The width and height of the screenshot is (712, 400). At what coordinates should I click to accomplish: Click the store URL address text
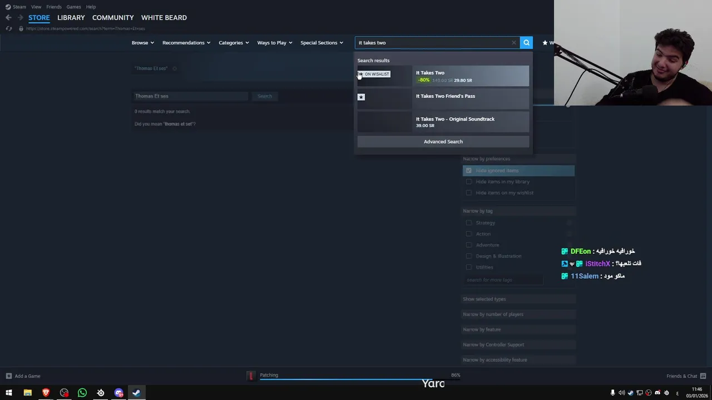(86, 28)
